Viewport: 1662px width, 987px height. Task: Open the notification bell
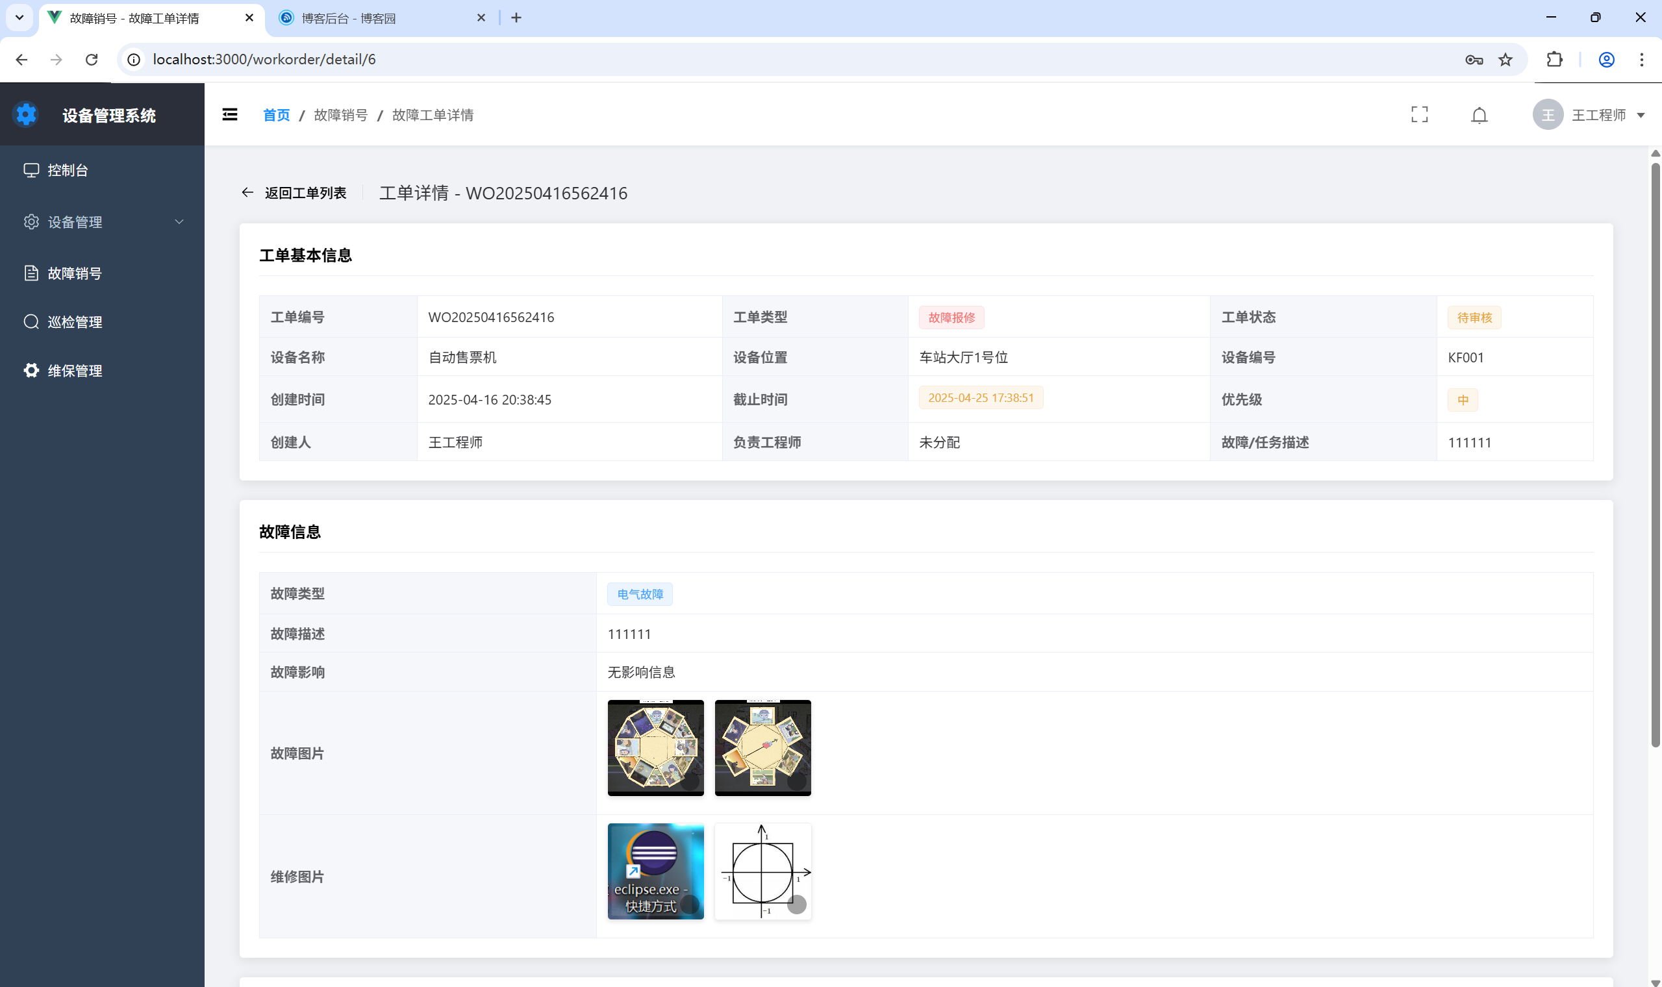click(x=1478, y=116)
